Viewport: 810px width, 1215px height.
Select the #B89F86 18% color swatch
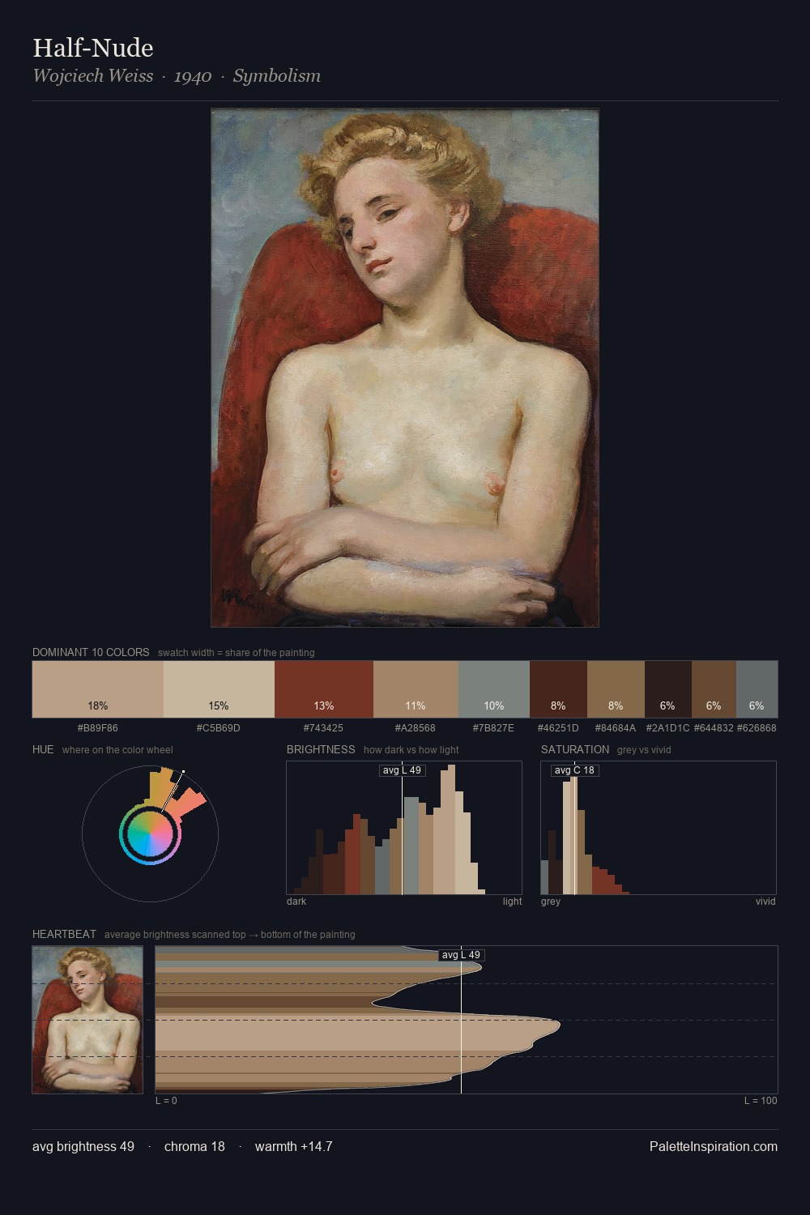point(98,689)
